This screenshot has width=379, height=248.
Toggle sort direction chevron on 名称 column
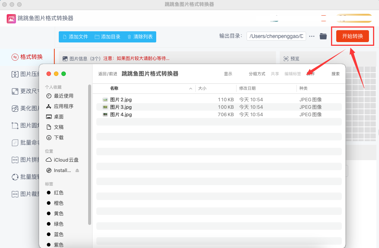click(x=191, y=89)
